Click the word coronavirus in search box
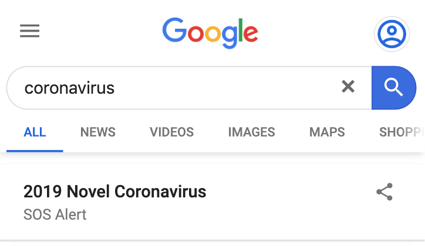 click(69, 88)
